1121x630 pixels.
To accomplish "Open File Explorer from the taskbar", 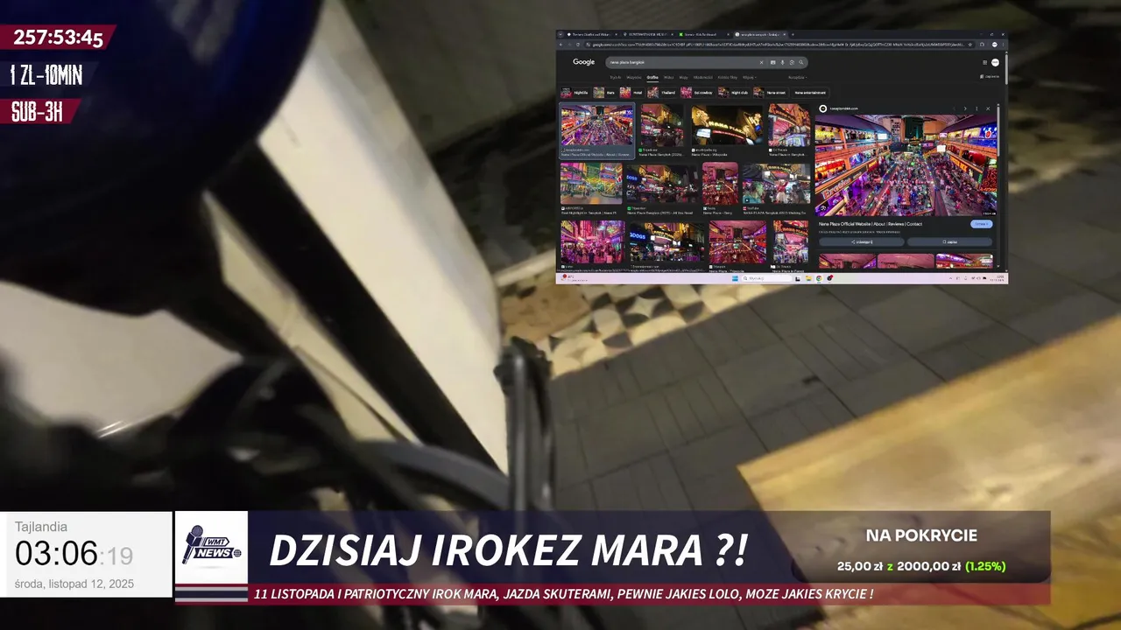I will click(x=808, y=278).
